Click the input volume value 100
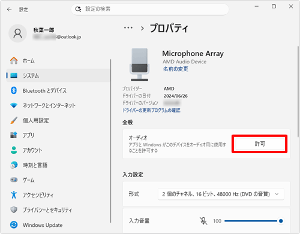Viewport: 300px width, 234px height. [x=217, y=221]
